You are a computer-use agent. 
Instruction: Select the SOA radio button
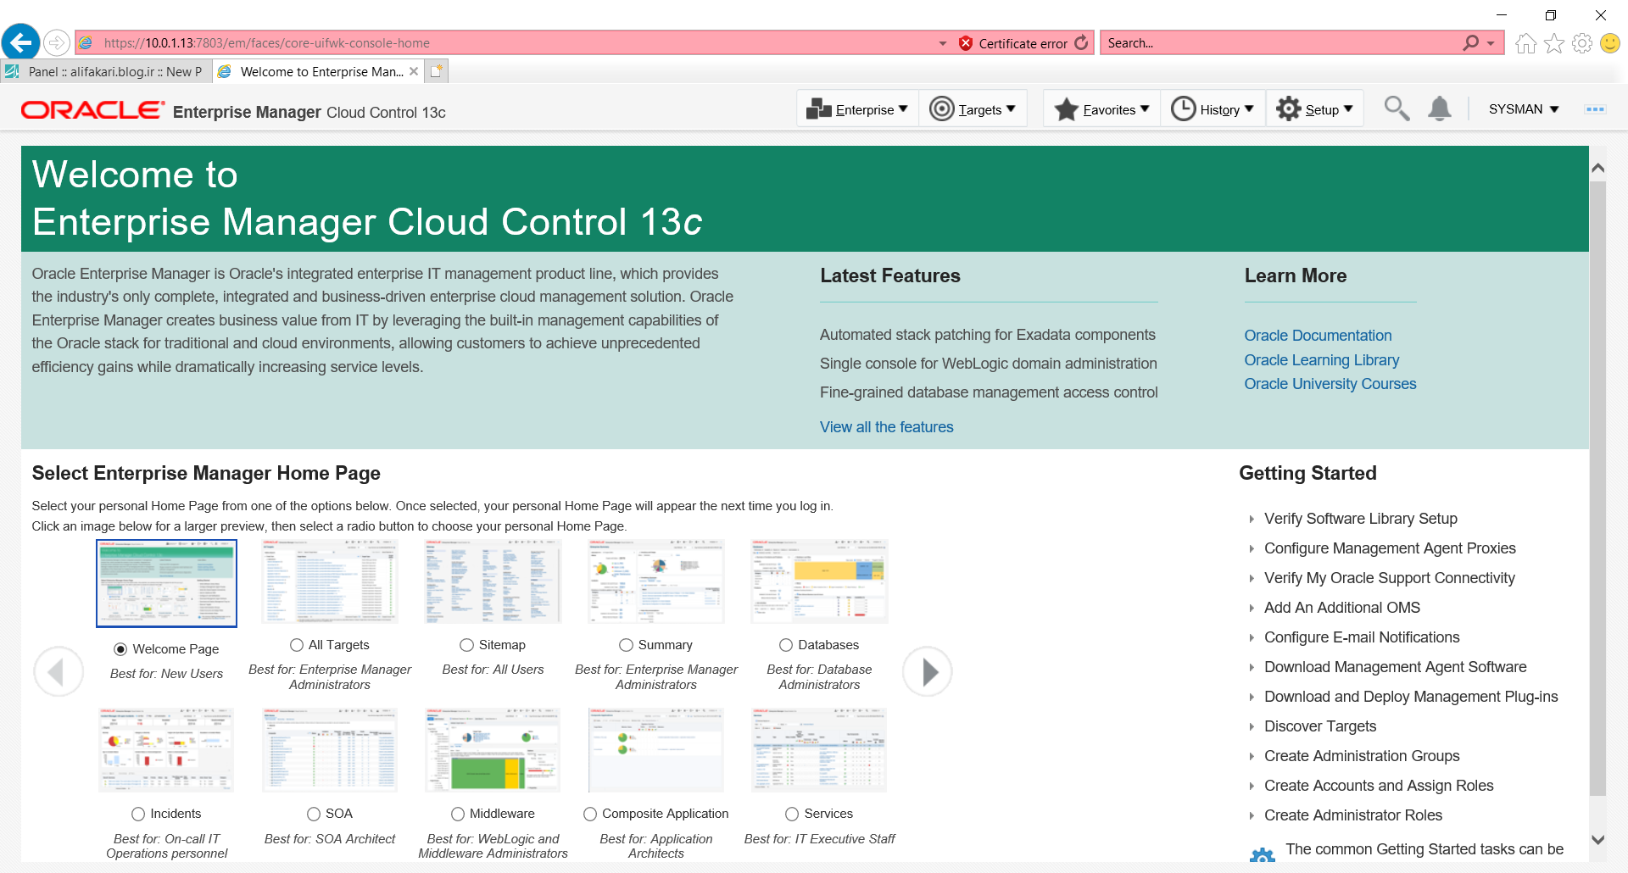coord(314,814)
